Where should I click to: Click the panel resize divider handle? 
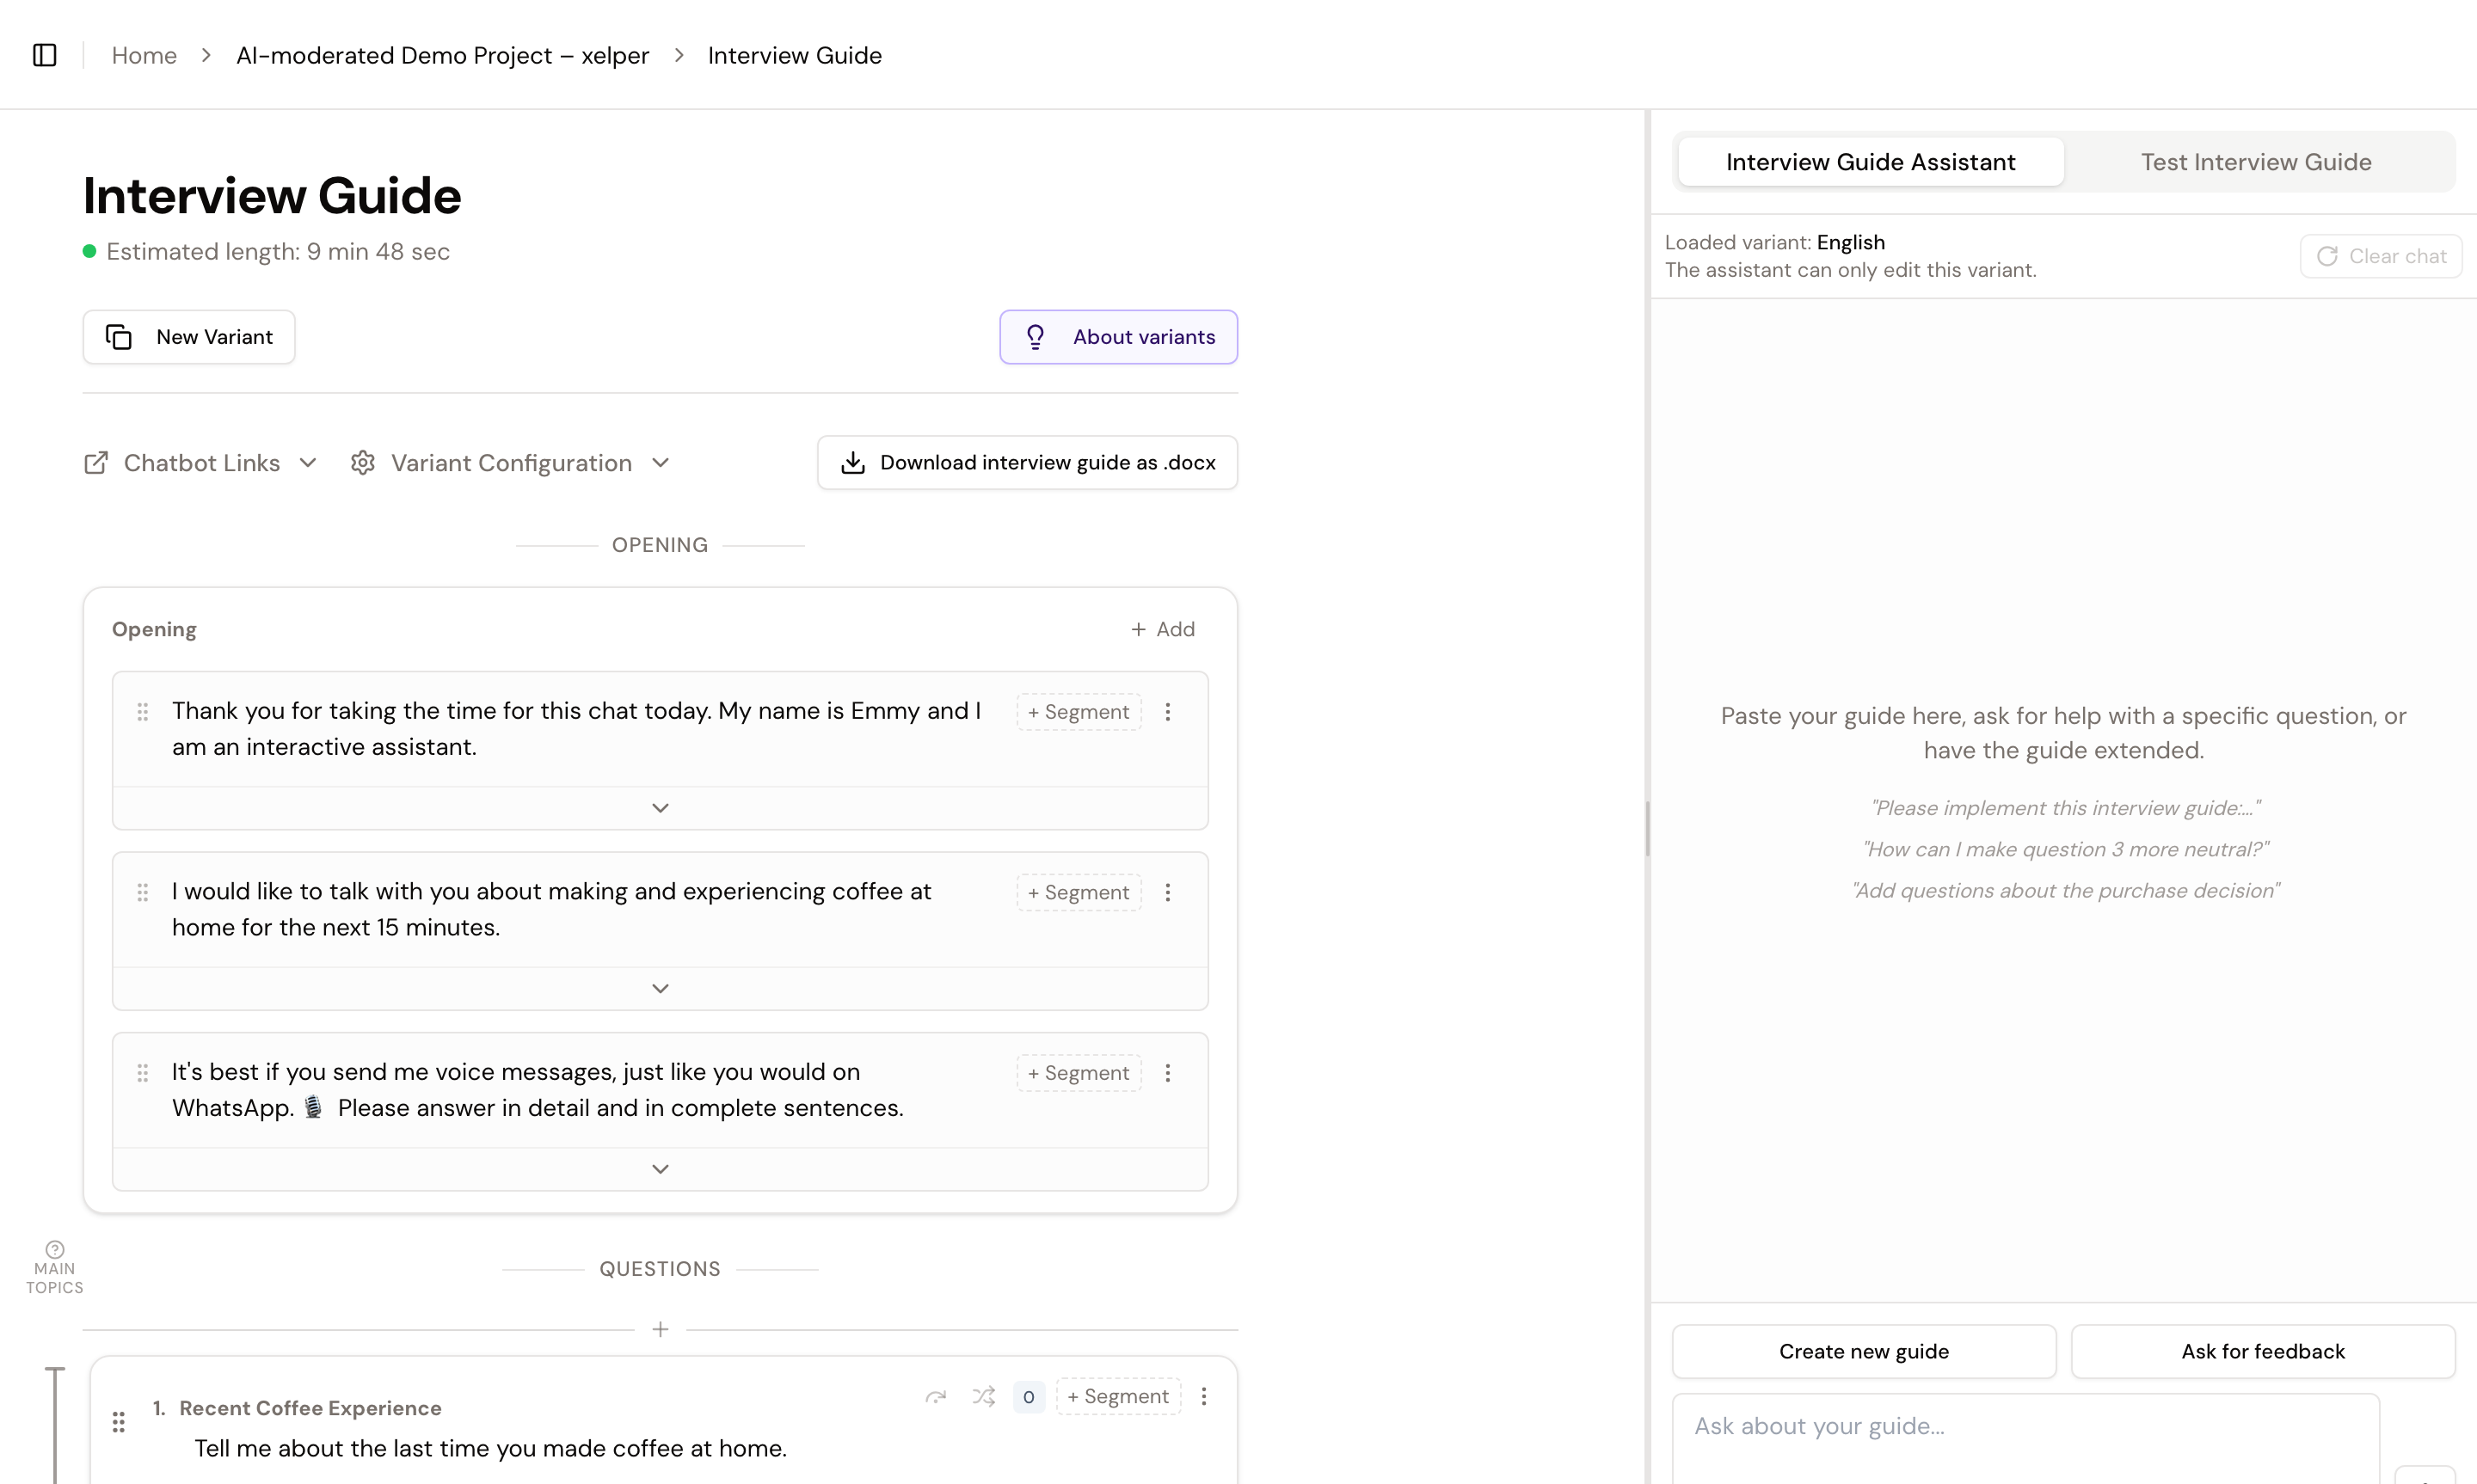(1647, 828)
